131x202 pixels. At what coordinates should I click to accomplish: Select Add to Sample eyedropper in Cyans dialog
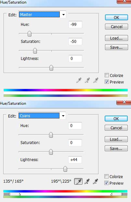pos(87,181)
